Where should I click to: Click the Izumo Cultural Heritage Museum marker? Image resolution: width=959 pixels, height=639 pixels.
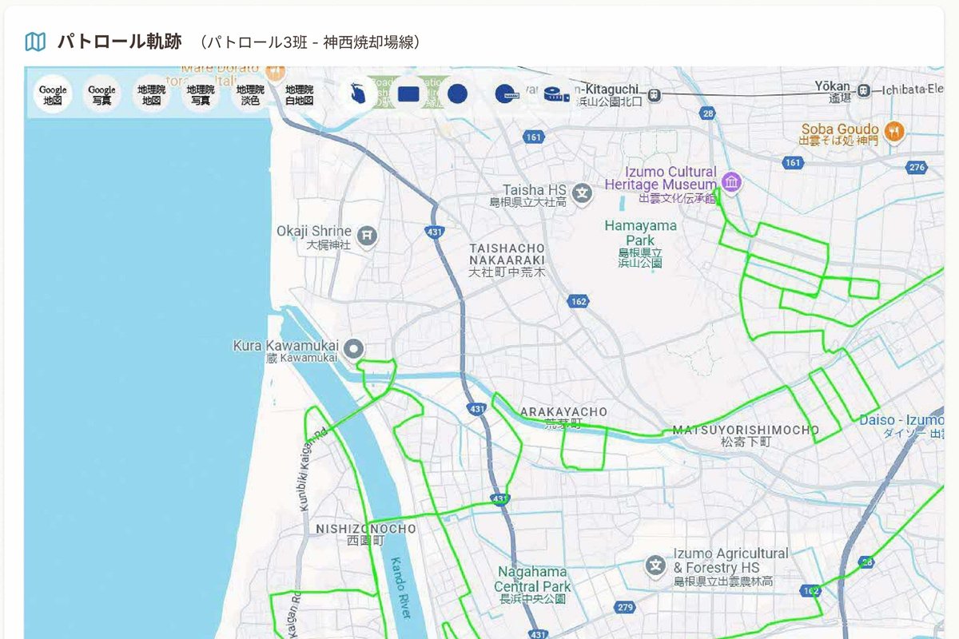(x=730, y=181)
